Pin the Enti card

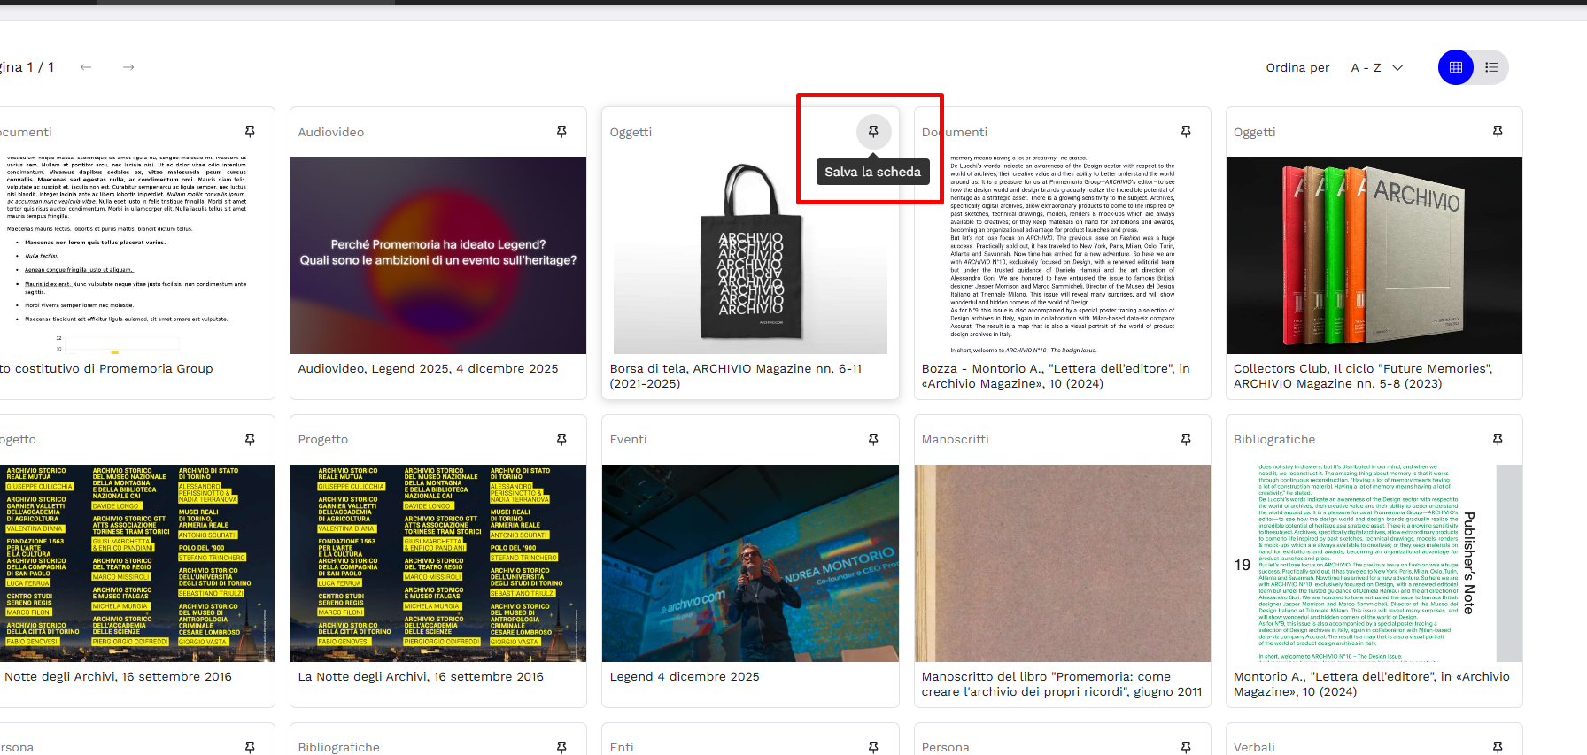[x=873, y=747]
